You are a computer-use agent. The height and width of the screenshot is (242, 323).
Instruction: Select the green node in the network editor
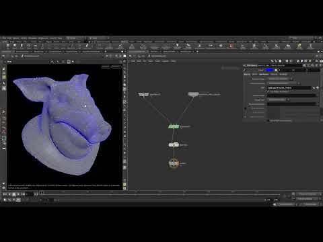(174, 127)
